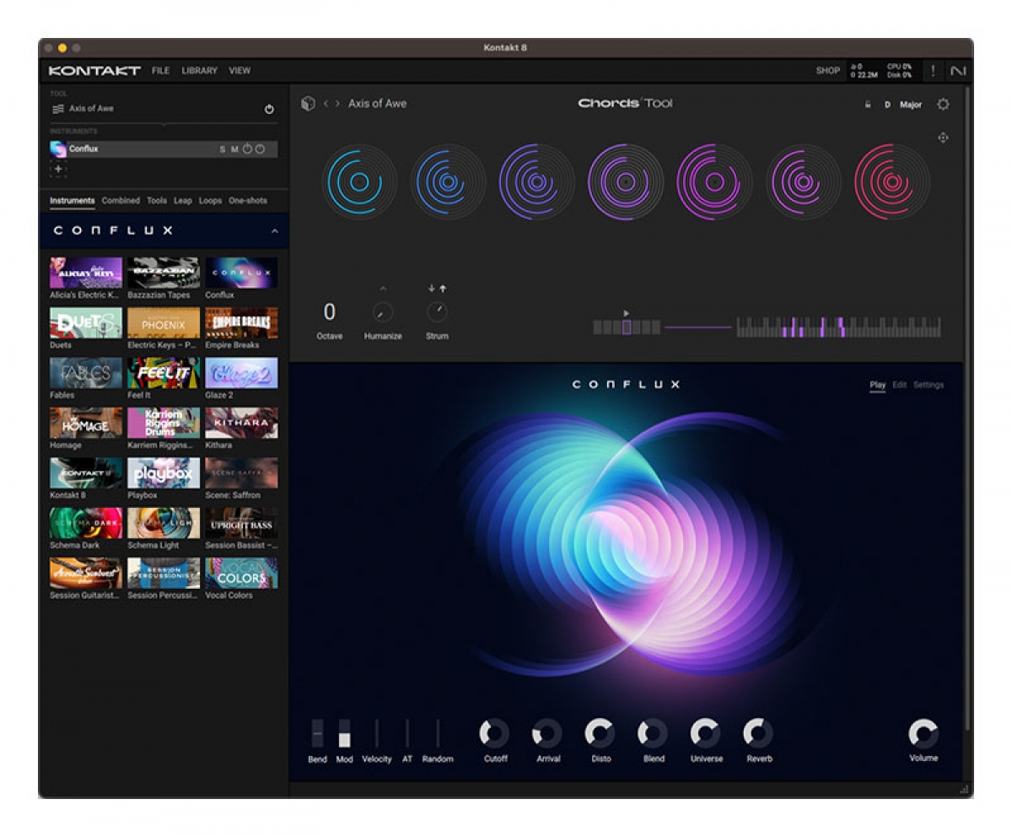The width and height of the screenshot is (1012, 837).
Task: Open the Conflux Edit page
Action: pyautogui.click(x=900, y=385)
